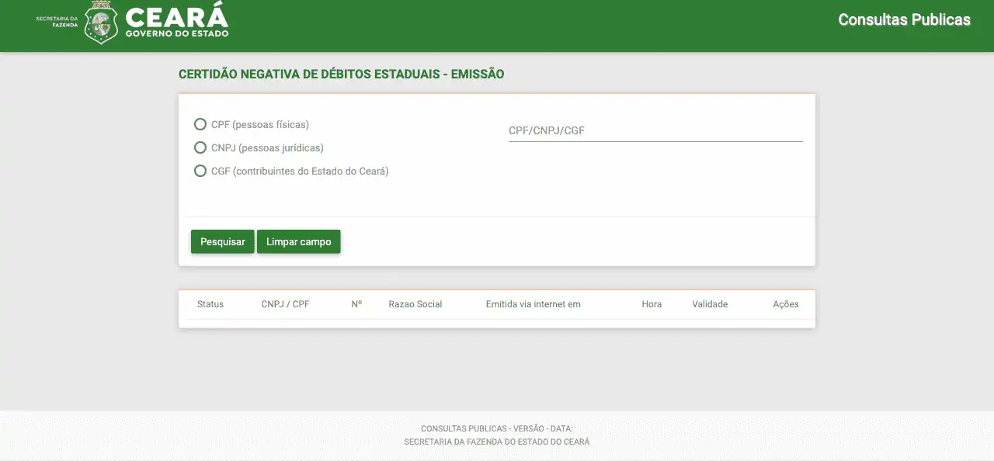
Task: Click the Emitida via internet em column header
Action: tap(533, 304)
